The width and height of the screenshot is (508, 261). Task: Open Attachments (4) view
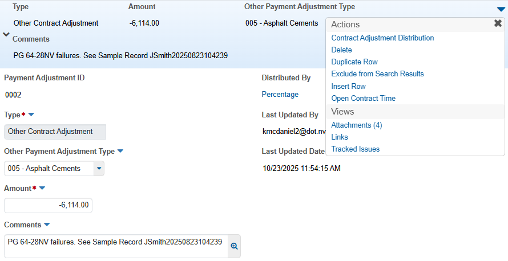tap(356, 125)
